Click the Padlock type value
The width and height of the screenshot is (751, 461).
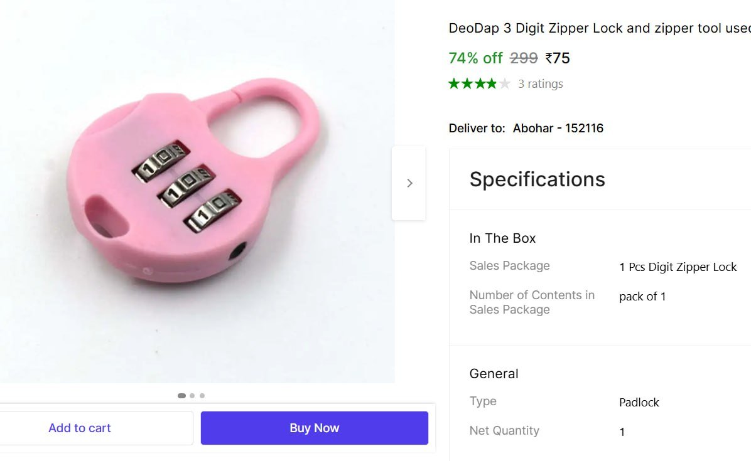pyautogui.click(x=639, y=403)
